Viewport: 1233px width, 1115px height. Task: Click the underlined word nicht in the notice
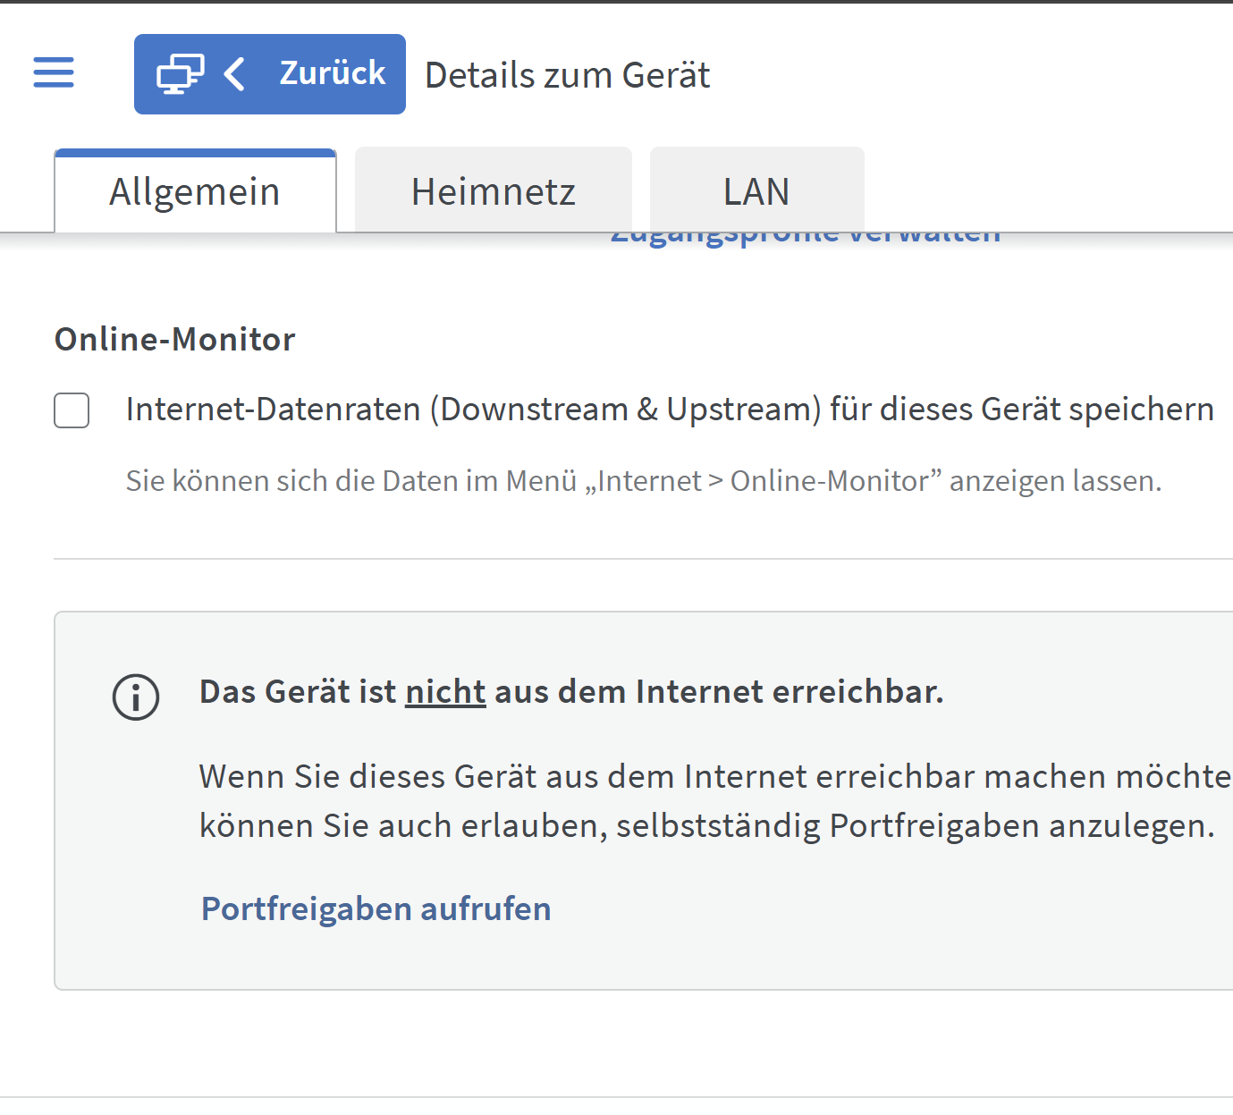445,692
